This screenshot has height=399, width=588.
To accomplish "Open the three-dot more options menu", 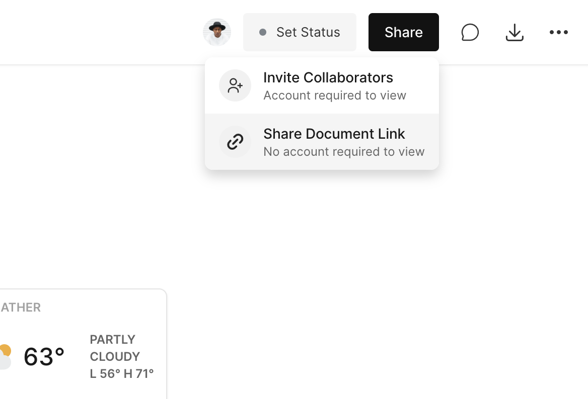I will point(558,32).
